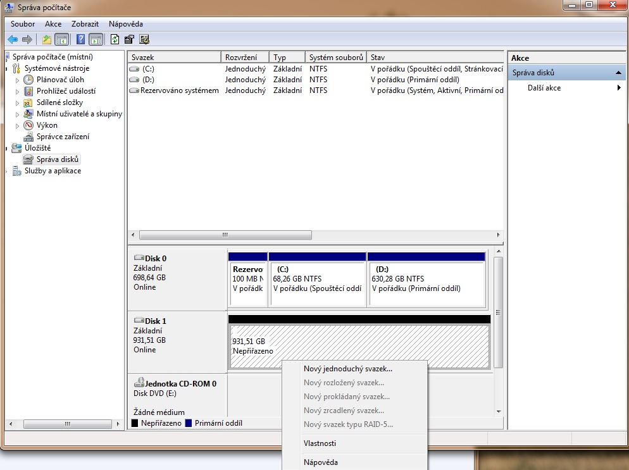The height and width of the screenshot is (470, 629).
Task: Expand the Sdílené složky tree node
Action: coord(18,103)
